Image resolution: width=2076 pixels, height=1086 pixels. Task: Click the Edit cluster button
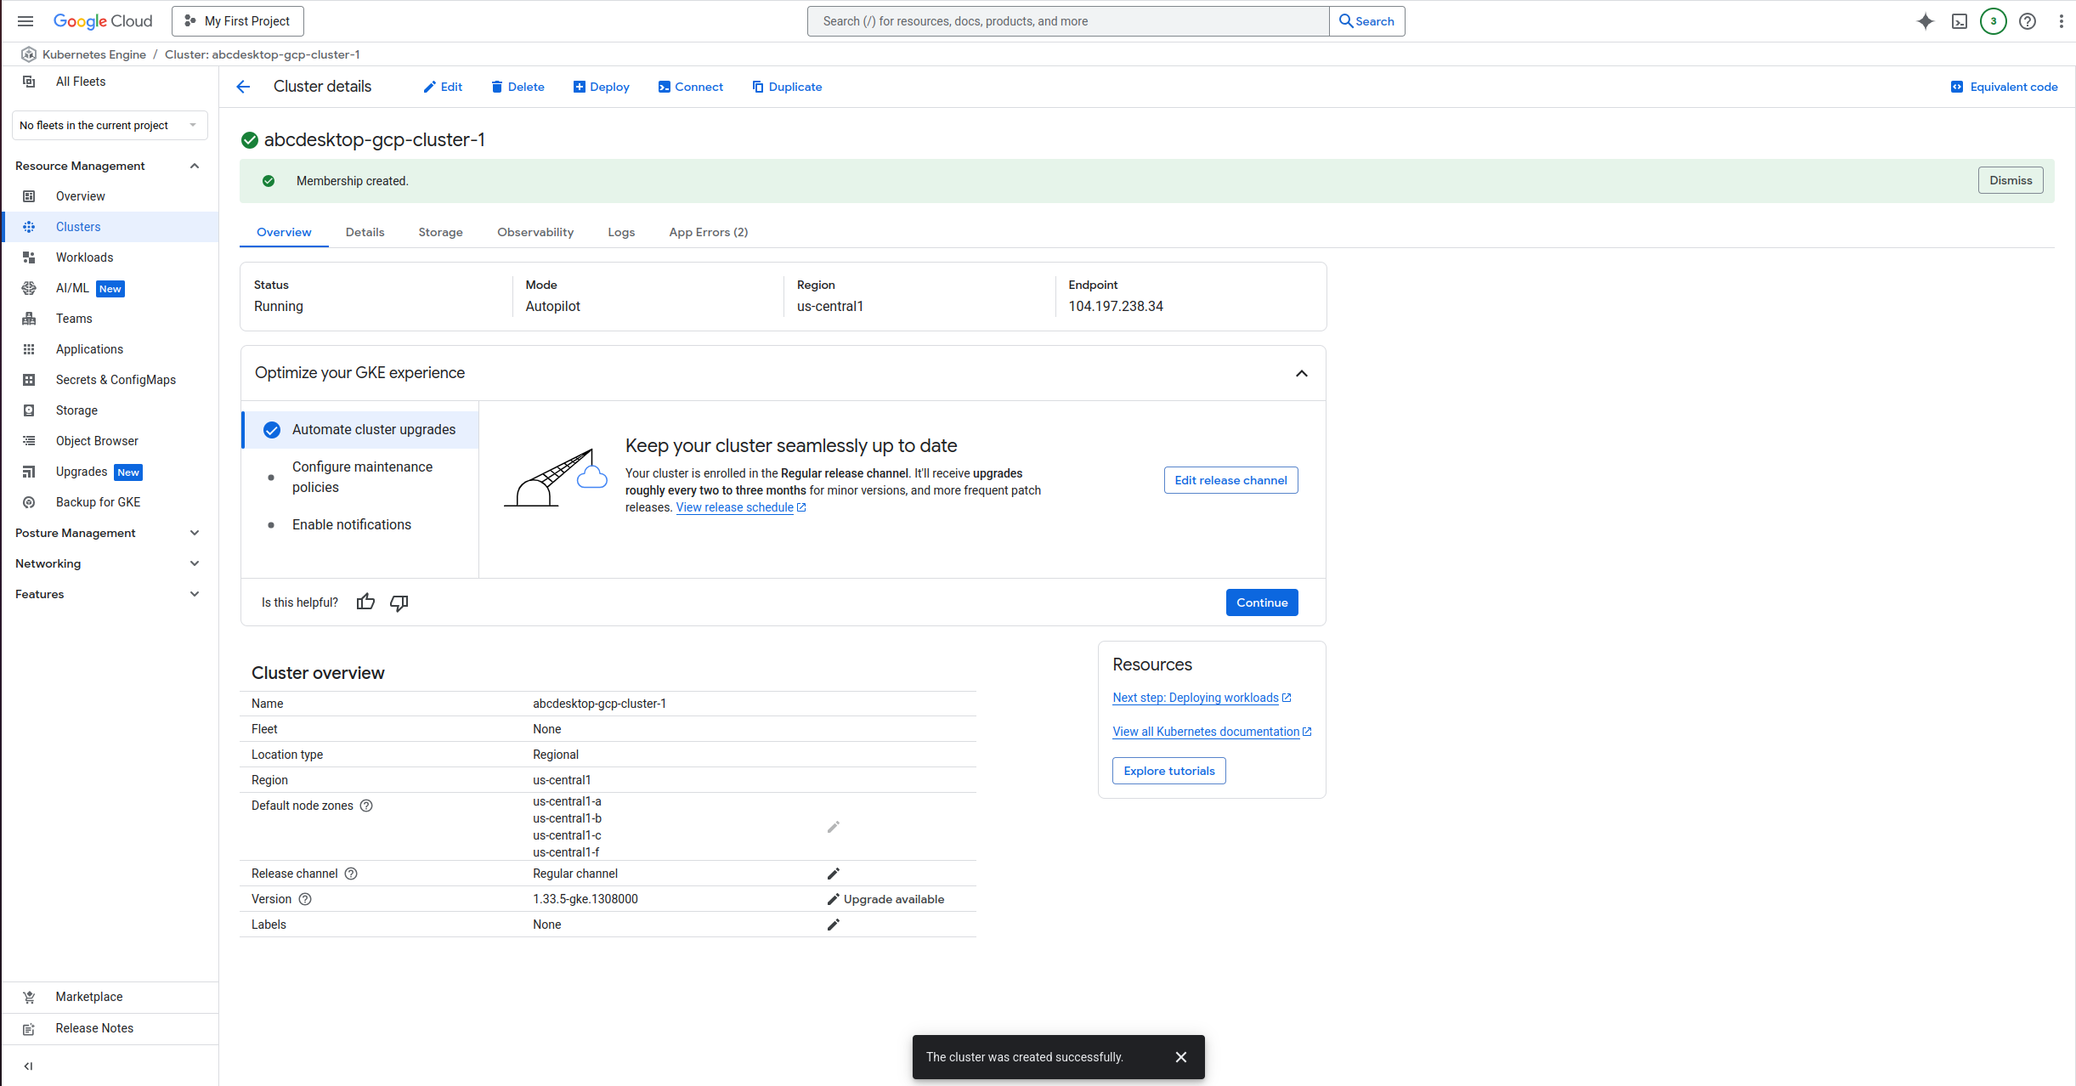point(443,87)
